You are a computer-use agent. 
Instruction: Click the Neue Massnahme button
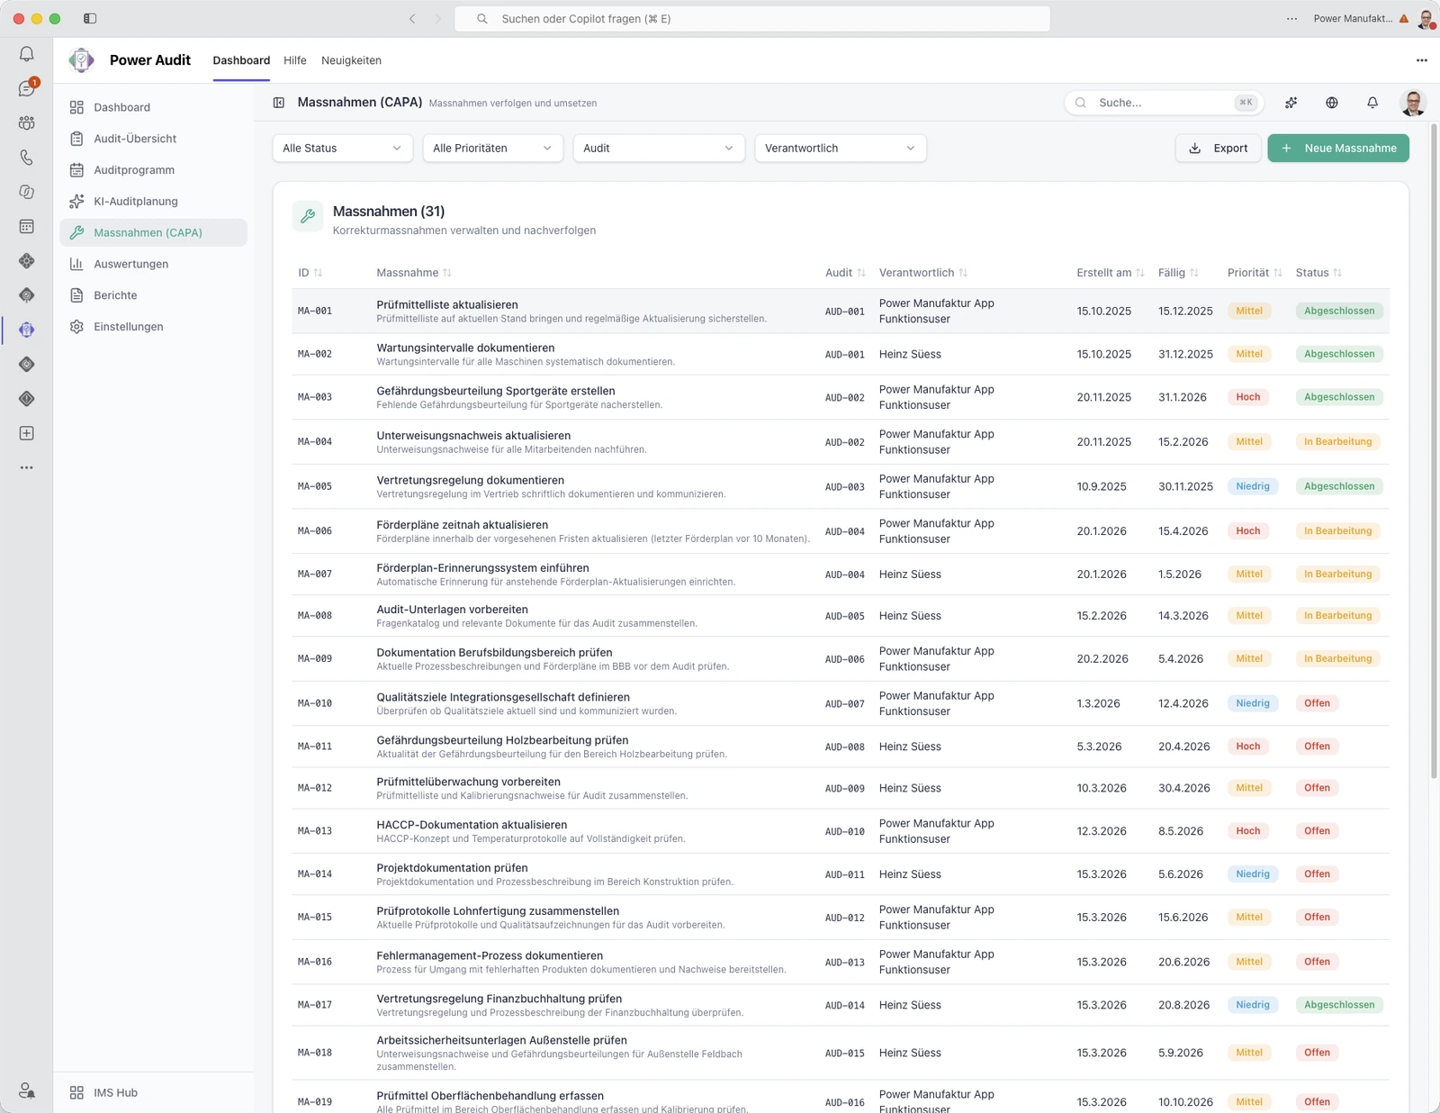pos(1338,148)
